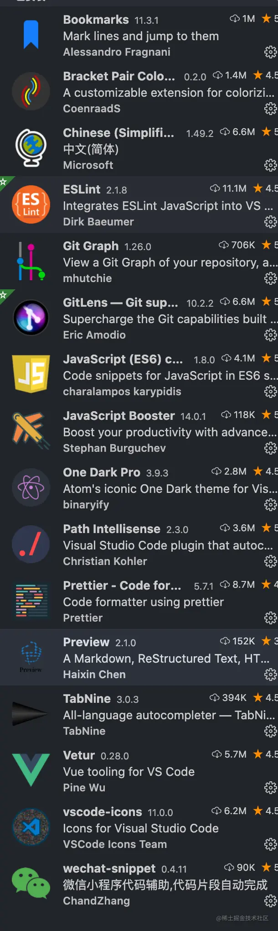Click publisher name charalampos karypidis
This screenshot has width=278, height=931.
(x=122, y=392)
